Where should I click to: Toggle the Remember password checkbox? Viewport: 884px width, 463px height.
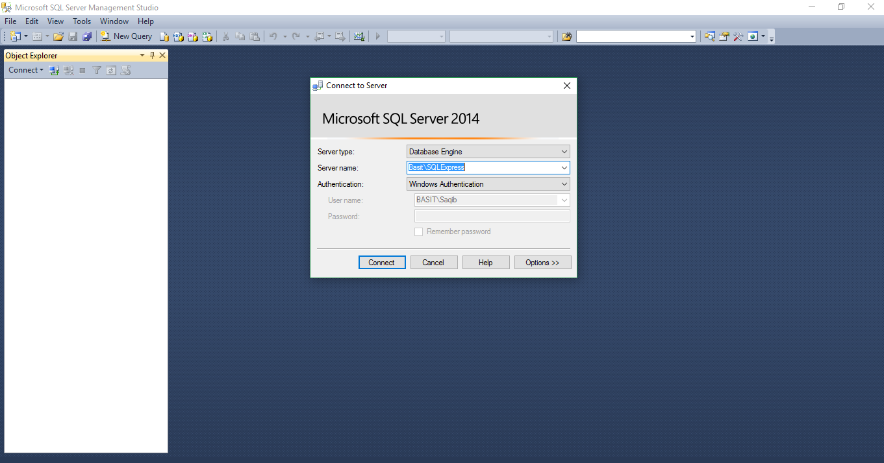419,231
